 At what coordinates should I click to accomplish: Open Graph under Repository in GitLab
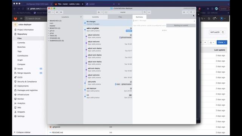20,60
